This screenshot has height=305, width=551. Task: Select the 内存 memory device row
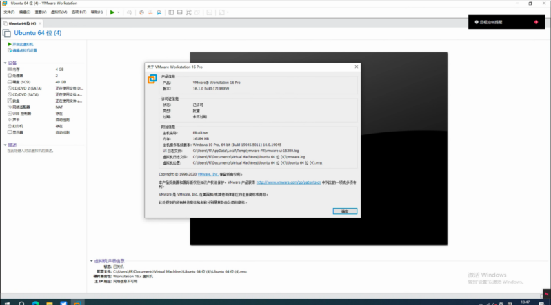click(x=45, y=70)
